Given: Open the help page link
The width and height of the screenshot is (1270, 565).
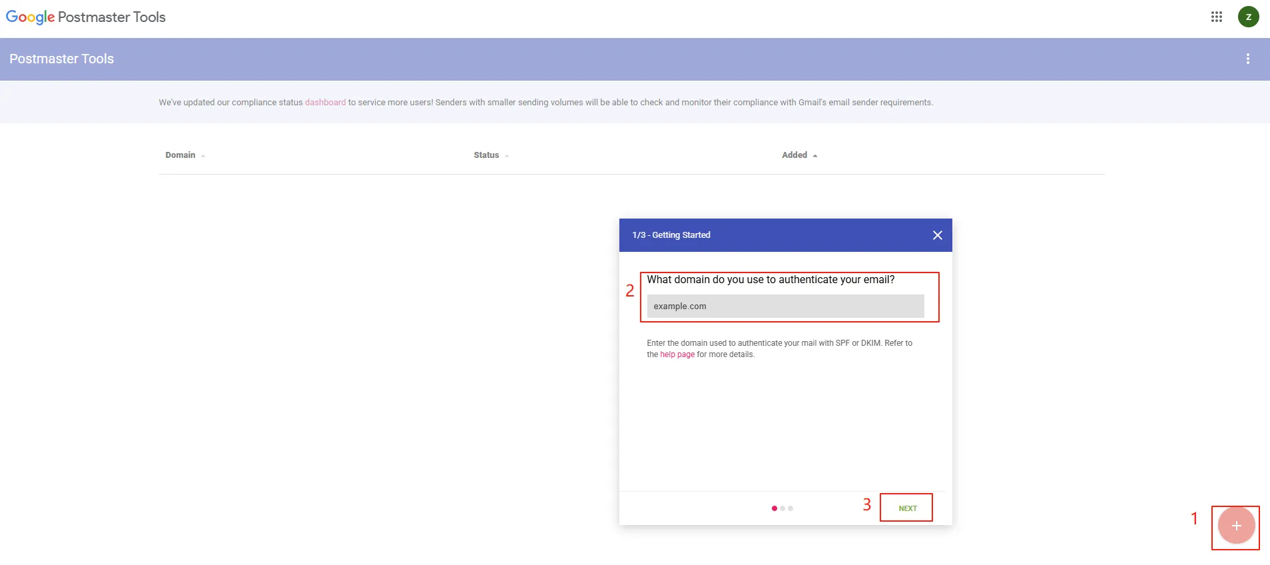Looking at the screenshot, I should tap(677, 354).
